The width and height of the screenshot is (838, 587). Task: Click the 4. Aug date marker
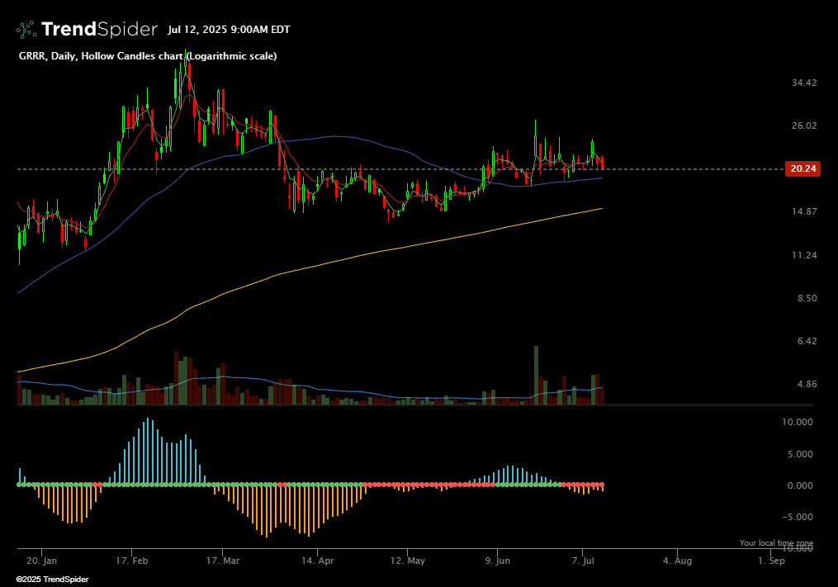(x=678, y=561)
